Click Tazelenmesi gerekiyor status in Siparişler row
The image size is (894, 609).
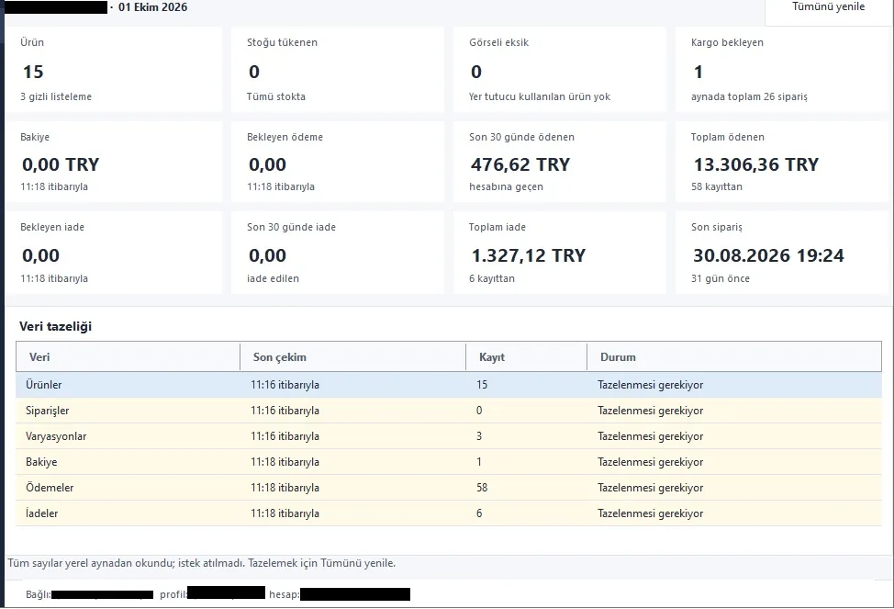click(651, 411)
